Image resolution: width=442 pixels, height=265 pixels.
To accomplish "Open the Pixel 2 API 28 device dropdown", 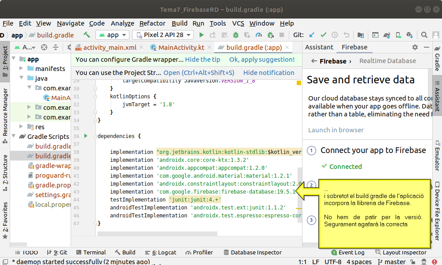I will [163, 35].
